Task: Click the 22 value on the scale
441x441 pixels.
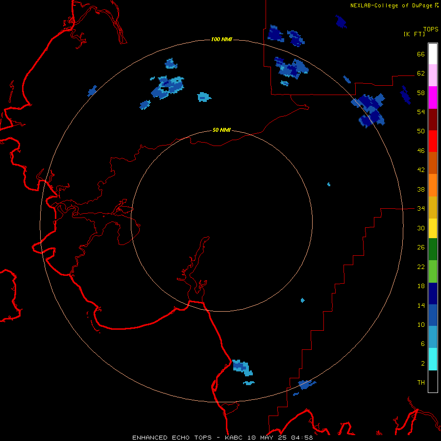Action: point(421,267)
